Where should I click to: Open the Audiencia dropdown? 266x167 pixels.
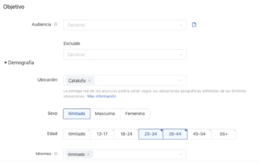click(125, 25)
